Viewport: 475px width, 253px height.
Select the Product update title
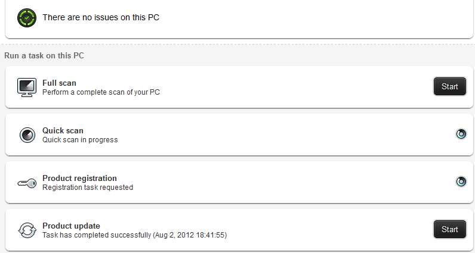(71, 226)
